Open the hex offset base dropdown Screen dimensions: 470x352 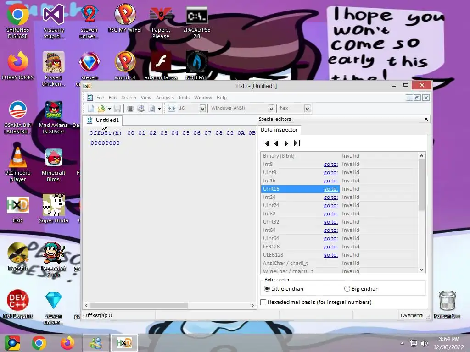(x=307, y=108)
